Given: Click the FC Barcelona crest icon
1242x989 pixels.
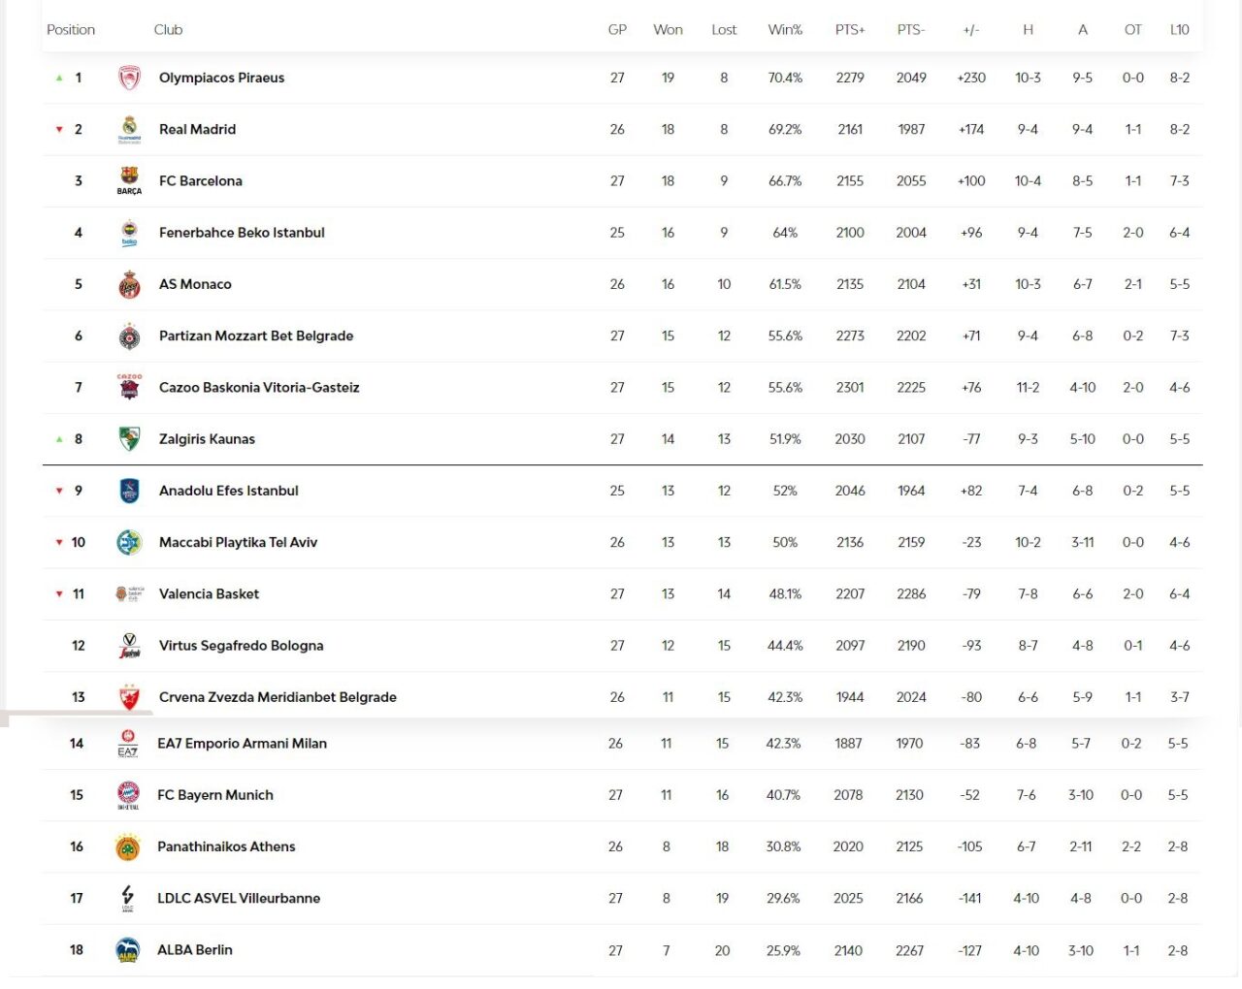Looking at the screenshot, I should (129, 180).
